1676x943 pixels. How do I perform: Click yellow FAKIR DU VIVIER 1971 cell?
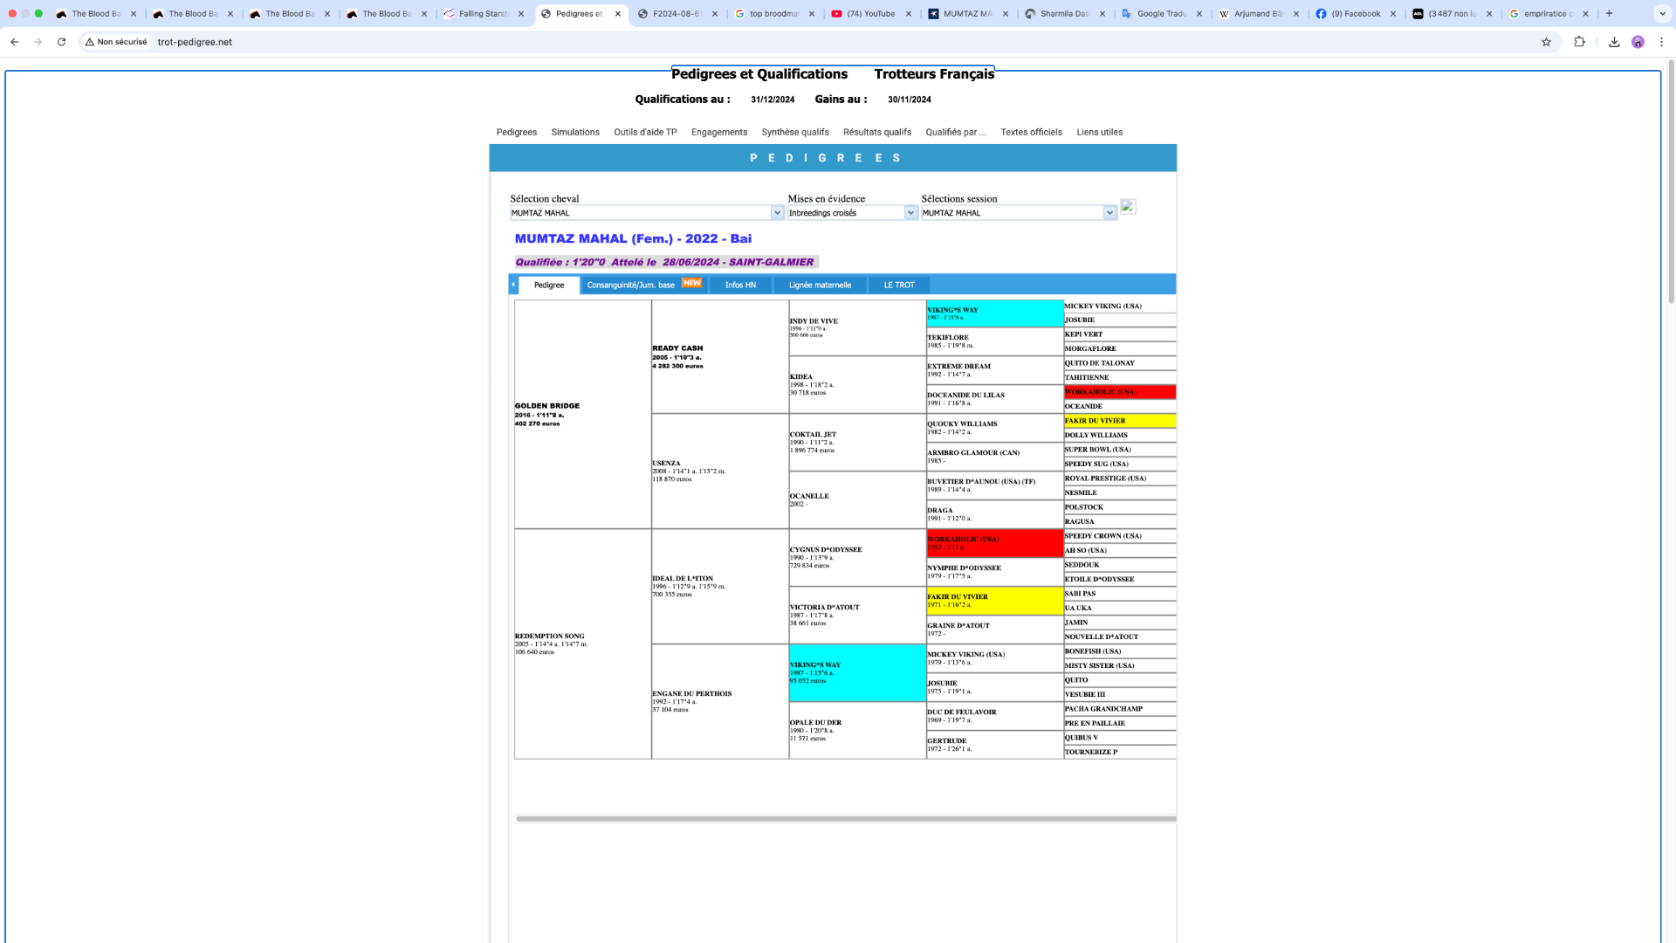coord(994,601)
